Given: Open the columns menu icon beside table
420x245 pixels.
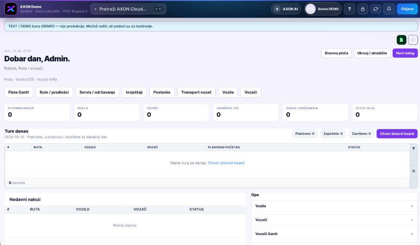Looking at the screenshot, I should pyautogui.click(x=413, y=171).
